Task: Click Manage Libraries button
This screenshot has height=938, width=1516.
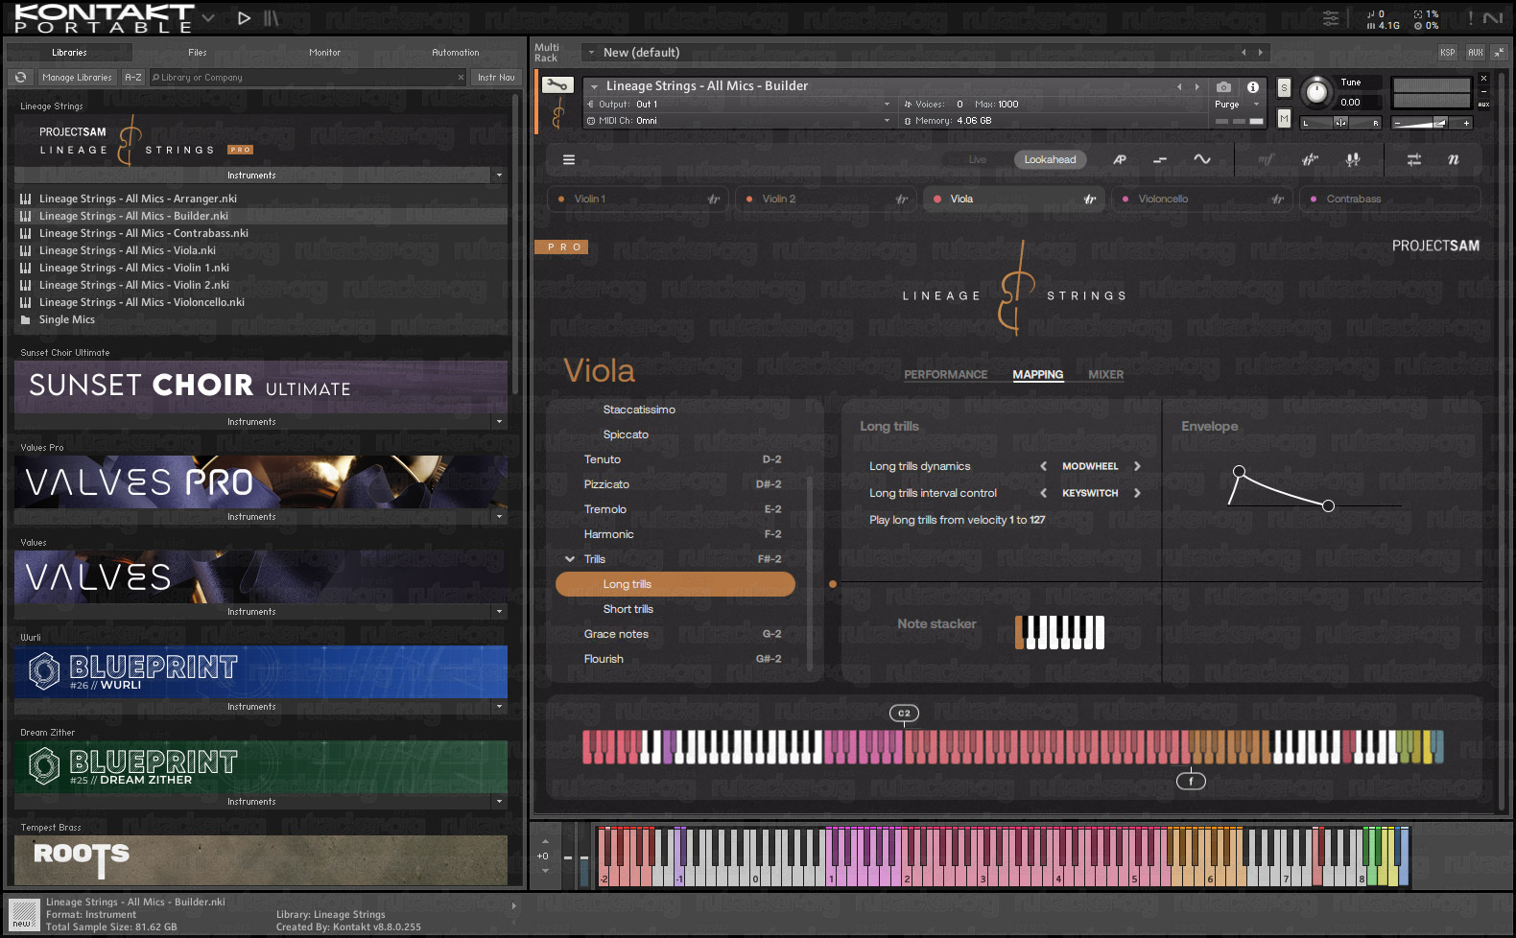Action: pyautogui.click(x=77, y=78)
